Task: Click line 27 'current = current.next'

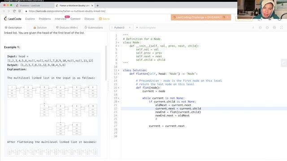Action: 167,126
